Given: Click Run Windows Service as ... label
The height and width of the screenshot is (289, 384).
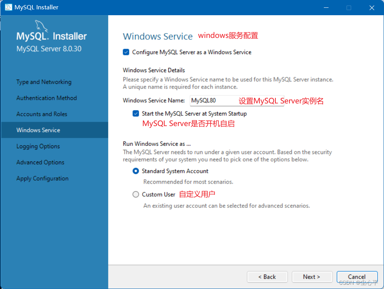Looking at the screenshot, I should click(157, 144).
